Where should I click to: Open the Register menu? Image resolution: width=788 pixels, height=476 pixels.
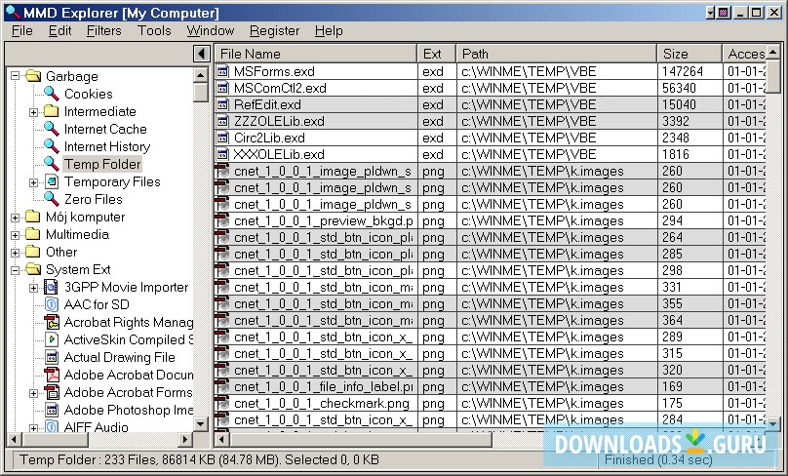[x=274, y=30]
